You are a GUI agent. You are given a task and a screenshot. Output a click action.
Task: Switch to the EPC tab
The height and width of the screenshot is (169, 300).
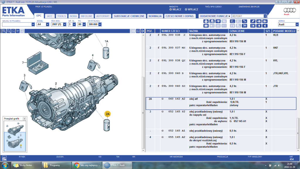pyautogui.click(x=39, y=16)
